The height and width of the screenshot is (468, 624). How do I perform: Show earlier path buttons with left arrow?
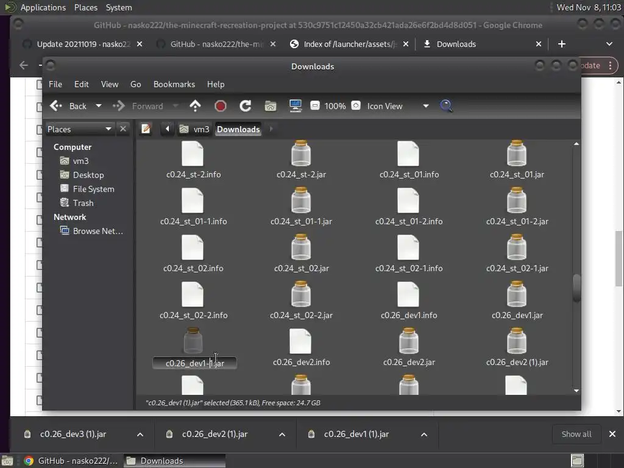[x=167, y=129]
